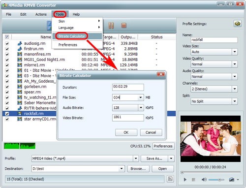This screenshot has height=188, width=246.
Task: Uncheck the manonfires.rm checkbox
Action: [x=7, y=55]
